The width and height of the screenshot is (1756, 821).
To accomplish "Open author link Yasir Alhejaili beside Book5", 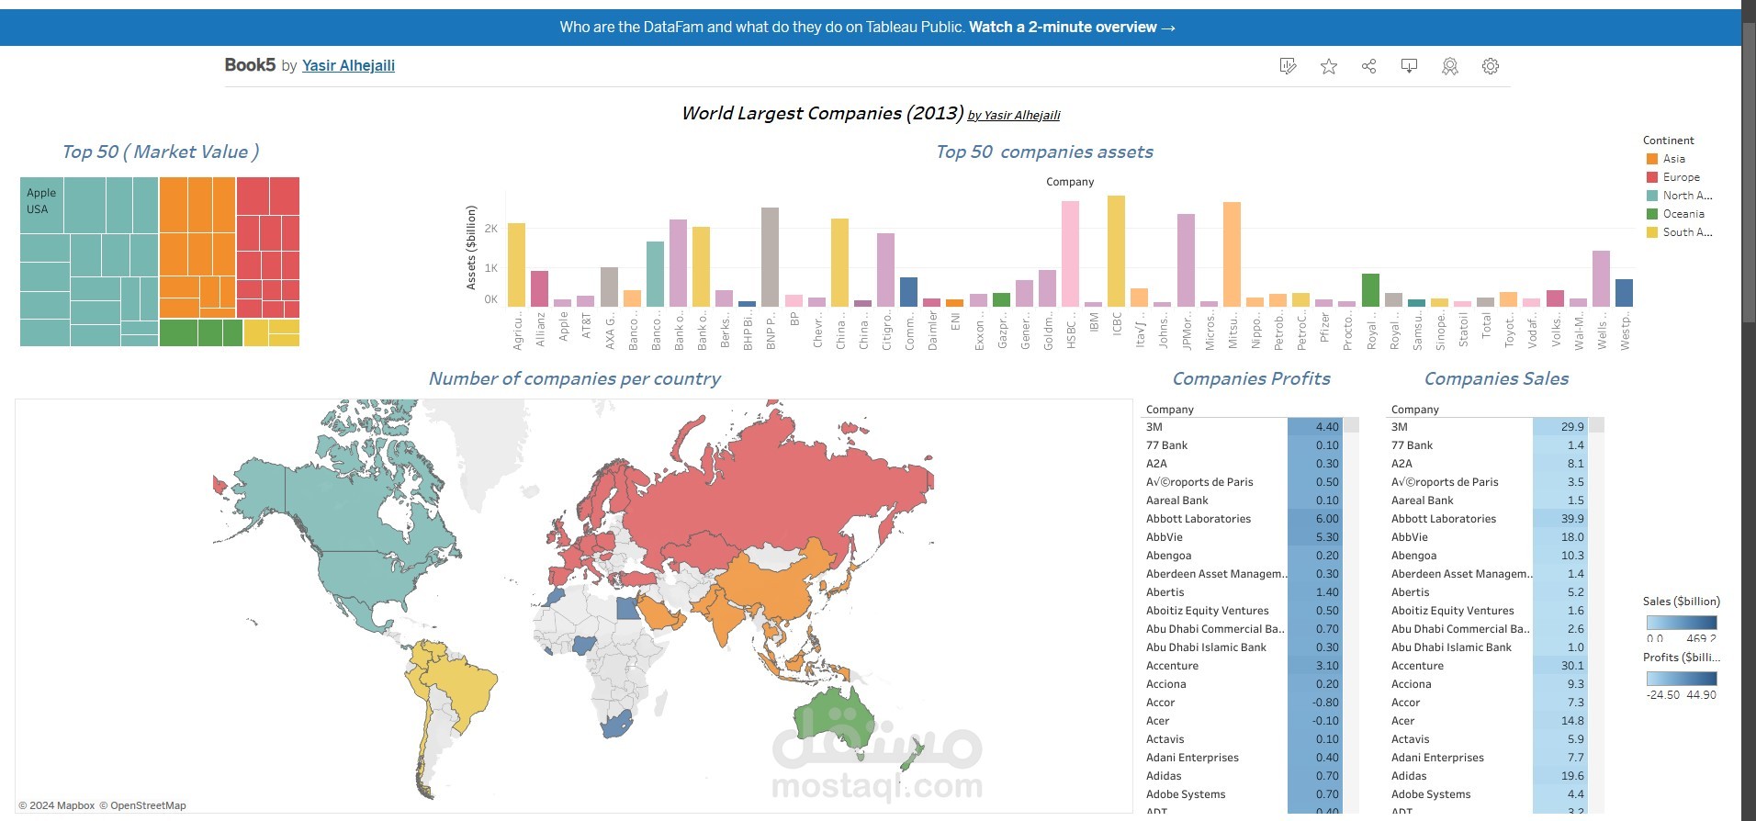I will point(348,65).
